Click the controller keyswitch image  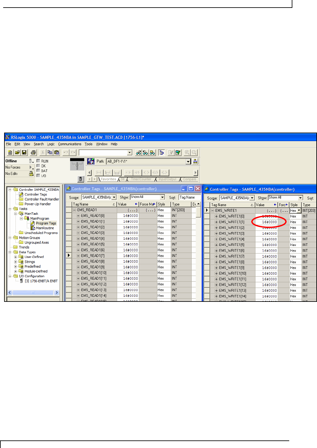click(77, 164)
